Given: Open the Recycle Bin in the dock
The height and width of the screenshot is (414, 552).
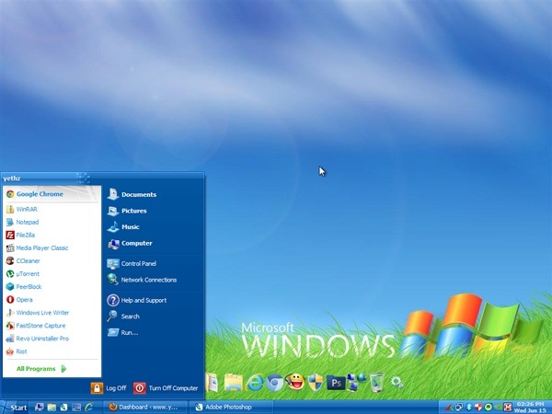Looking at the screenshot, I should (x=376, y=383).
